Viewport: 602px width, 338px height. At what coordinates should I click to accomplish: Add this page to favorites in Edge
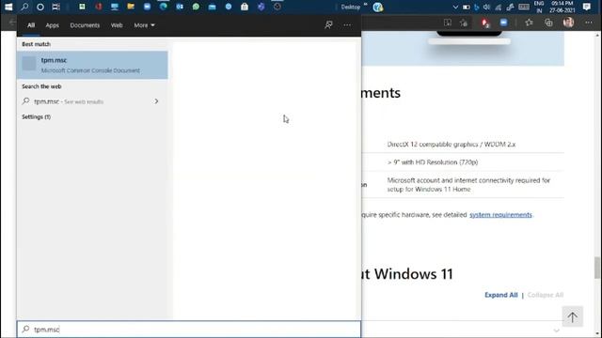tap(464, 23)
